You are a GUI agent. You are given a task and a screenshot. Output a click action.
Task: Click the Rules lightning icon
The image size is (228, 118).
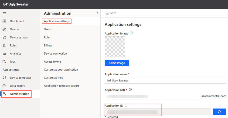pos(4,45)
